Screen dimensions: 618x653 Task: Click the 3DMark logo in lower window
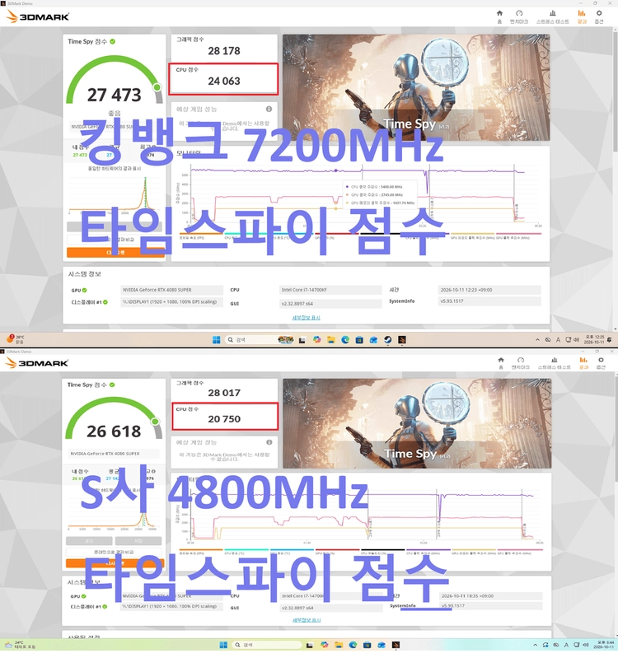pyautogui.click(x=37, y=363)
